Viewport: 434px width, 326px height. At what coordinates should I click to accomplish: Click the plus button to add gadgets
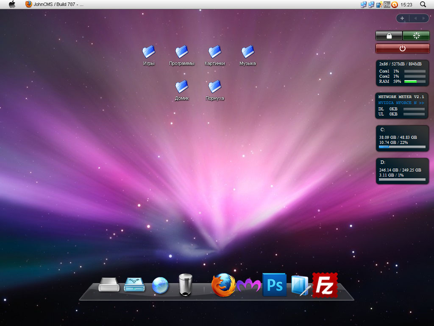tap(402, 18)
